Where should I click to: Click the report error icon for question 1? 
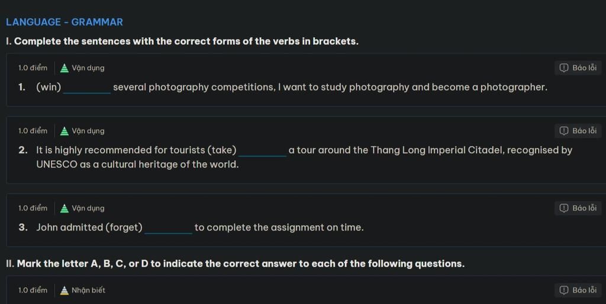tap(564, 68)
